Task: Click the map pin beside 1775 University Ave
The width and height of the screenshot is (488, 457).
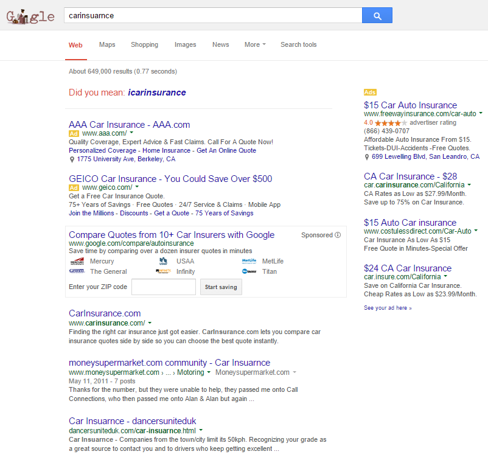Action: (72, 159)
